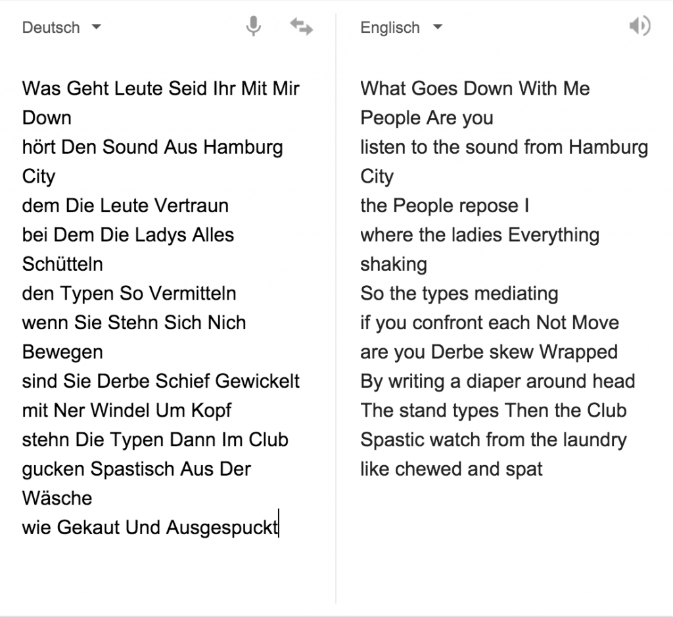673x617 pixels.
Task: Swap languages with the arrows icon
Action: (301, 26)
